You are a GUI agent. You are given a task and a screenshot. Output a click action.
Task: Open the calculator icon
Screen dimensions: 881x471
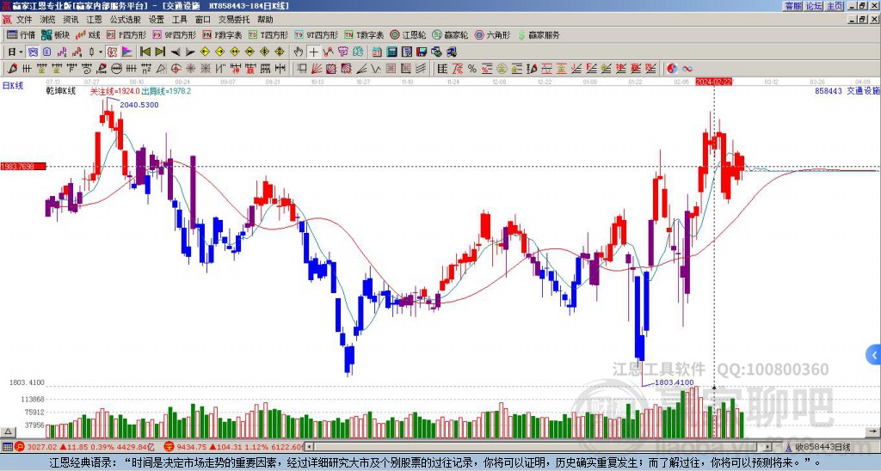click(392, 52)
